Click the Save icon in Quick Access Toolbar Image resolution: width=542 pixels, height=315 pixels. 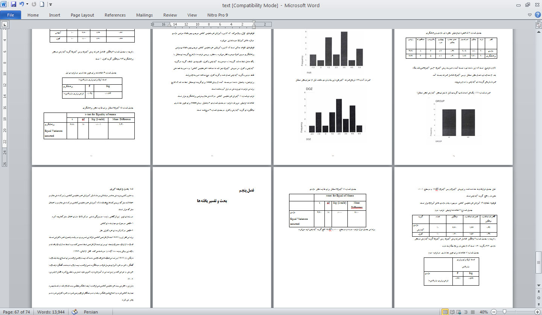tap(14, 5)
